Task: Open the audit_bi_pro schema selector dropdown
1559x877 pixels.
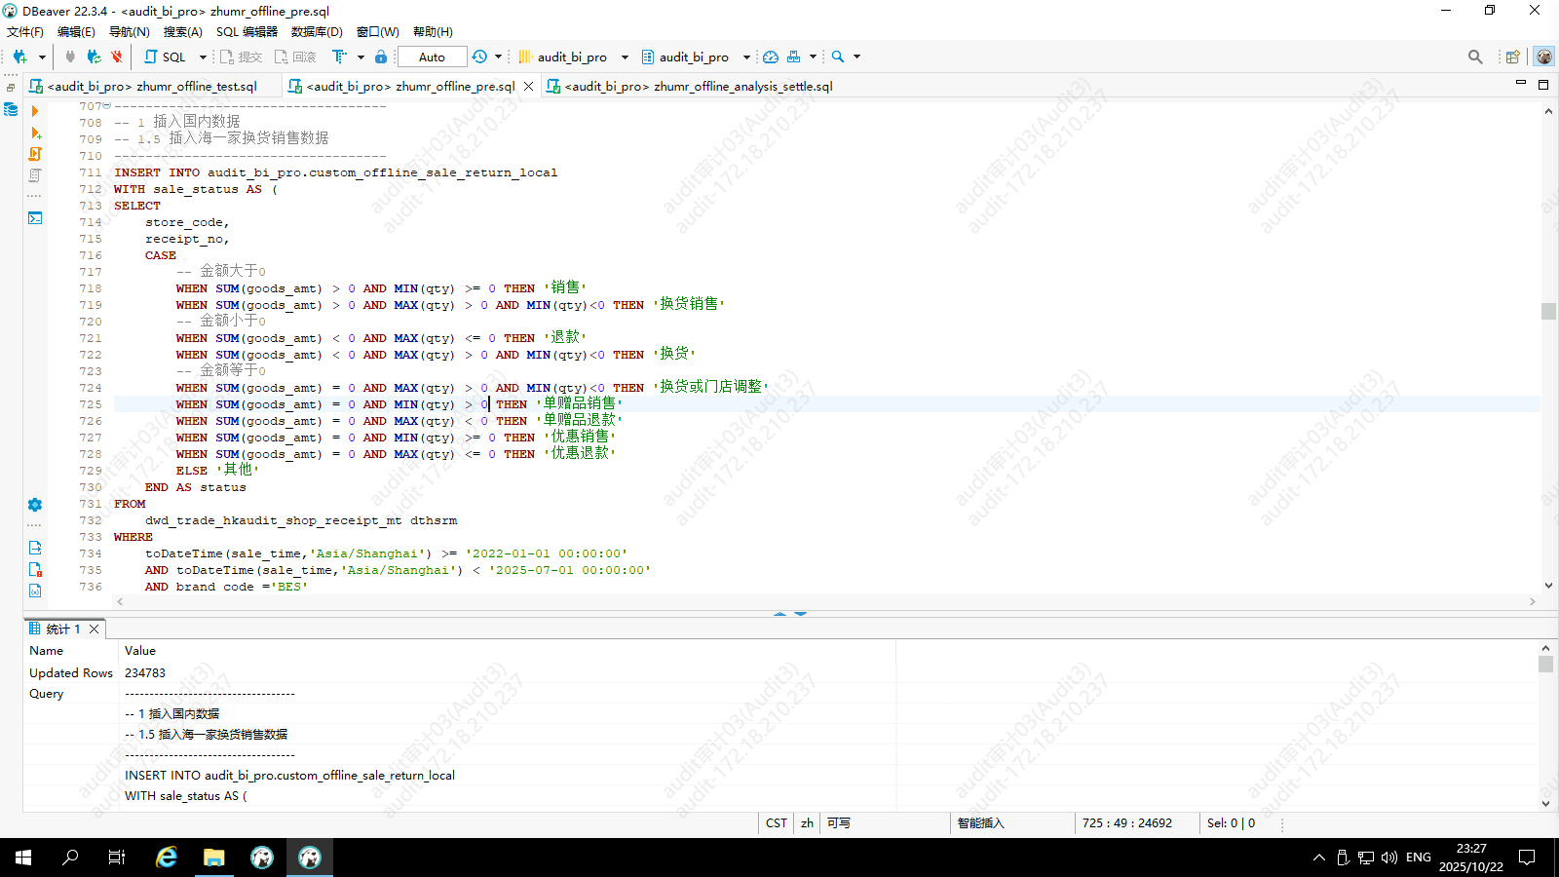Action: pos(746,57)
